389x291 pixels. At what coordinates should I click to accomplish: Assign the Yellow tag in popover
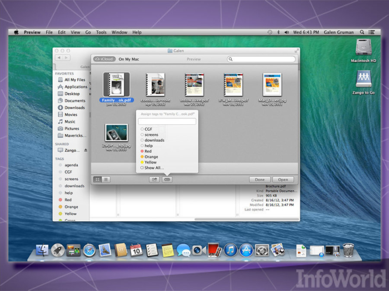tap(148, 162)
